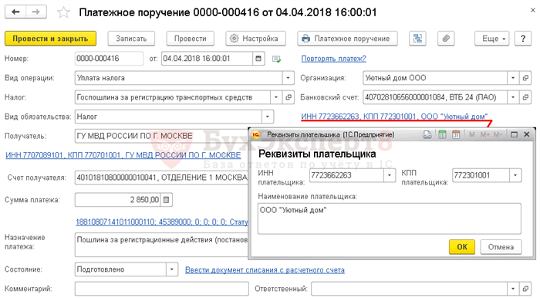Screen dimensions: 540x298
Task: Open recipient details link ИНН 7707089101
Action: pyautogui.click(x=123, y=155)
